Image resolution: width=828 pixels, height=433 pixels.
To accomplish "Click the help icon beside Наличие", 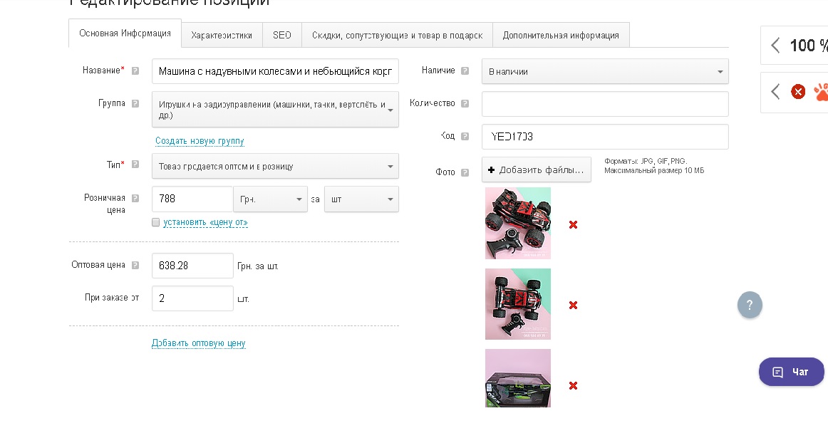I will point(465,71).
